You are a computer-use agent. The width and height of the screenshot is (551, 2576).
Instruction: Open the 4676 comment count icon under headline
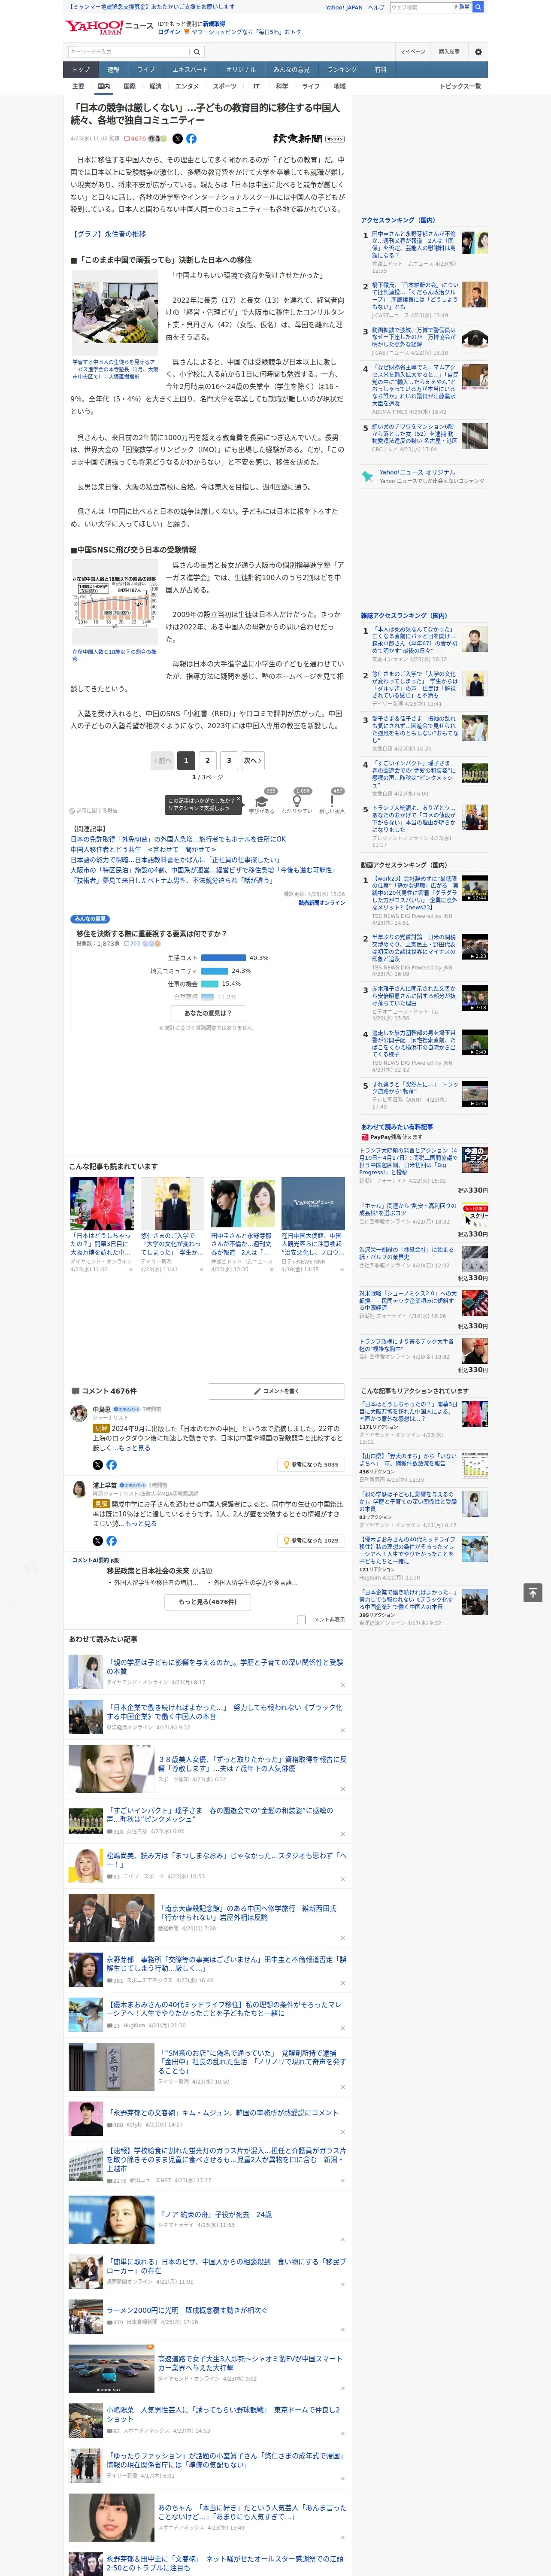tap(135, 139)
